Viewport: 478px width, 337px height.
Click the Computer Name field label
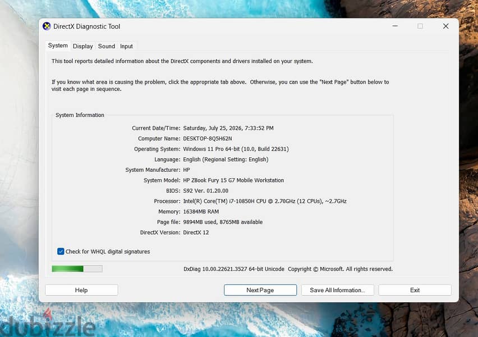click(159, 139)
